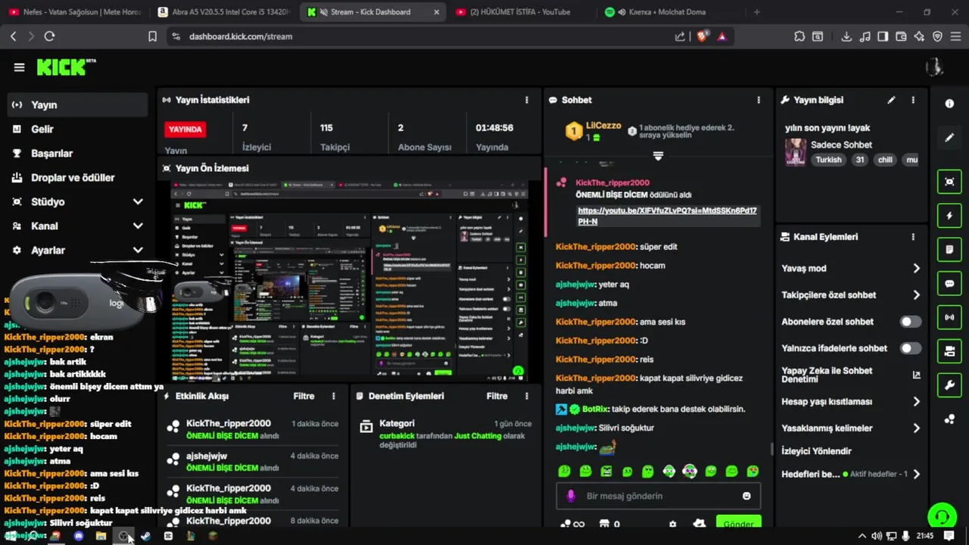This screenshot has width=969, height=545.
Task: Choose the headphones emote with pink glasses
Action: click(689, 471)
